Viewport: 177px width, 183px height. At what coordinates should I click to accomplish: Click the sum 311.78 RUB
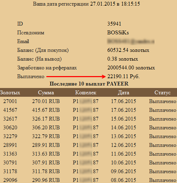(x=46, y=171)
